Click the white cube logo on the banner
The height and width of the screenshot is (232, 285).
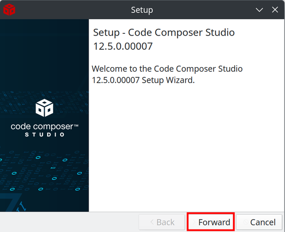click(45, 108)
